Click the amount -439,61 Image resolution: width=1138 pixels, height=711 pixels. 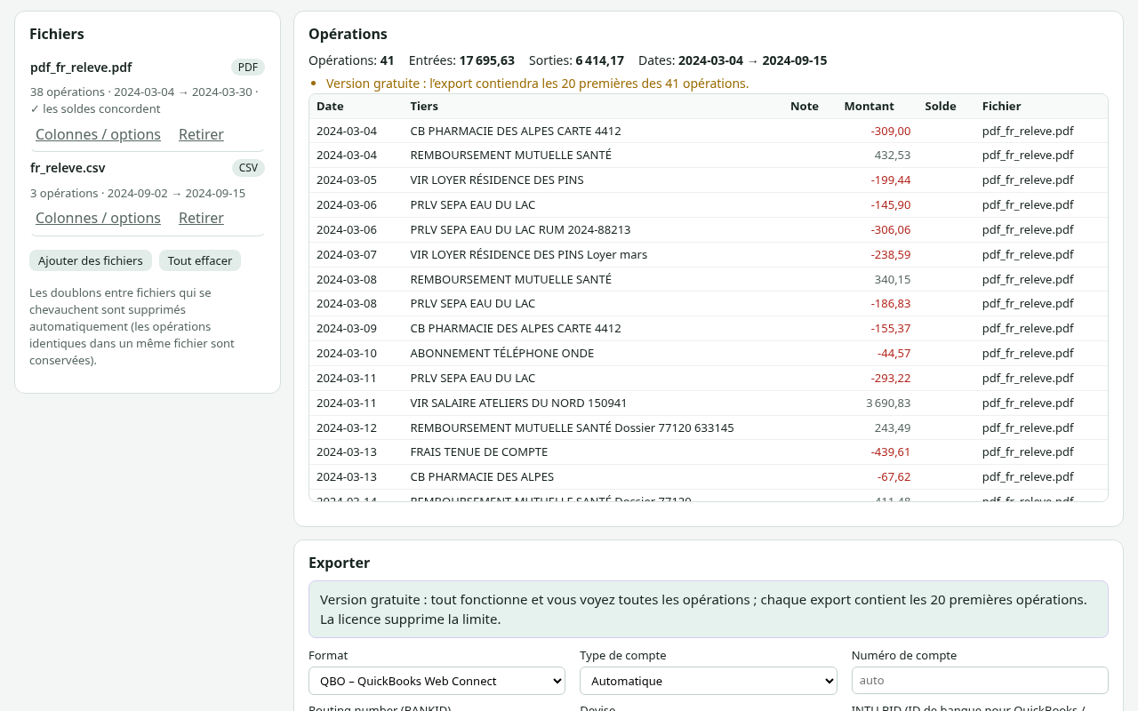pyautogui.click(x=891, y=451)
